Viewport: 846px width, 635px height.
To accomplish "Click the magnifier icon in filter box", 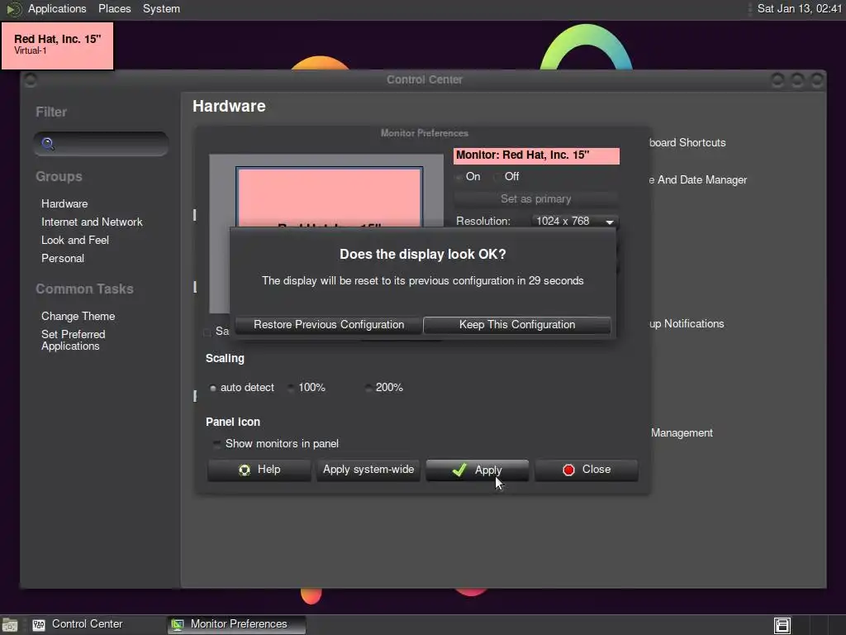I will click(48, 144).
